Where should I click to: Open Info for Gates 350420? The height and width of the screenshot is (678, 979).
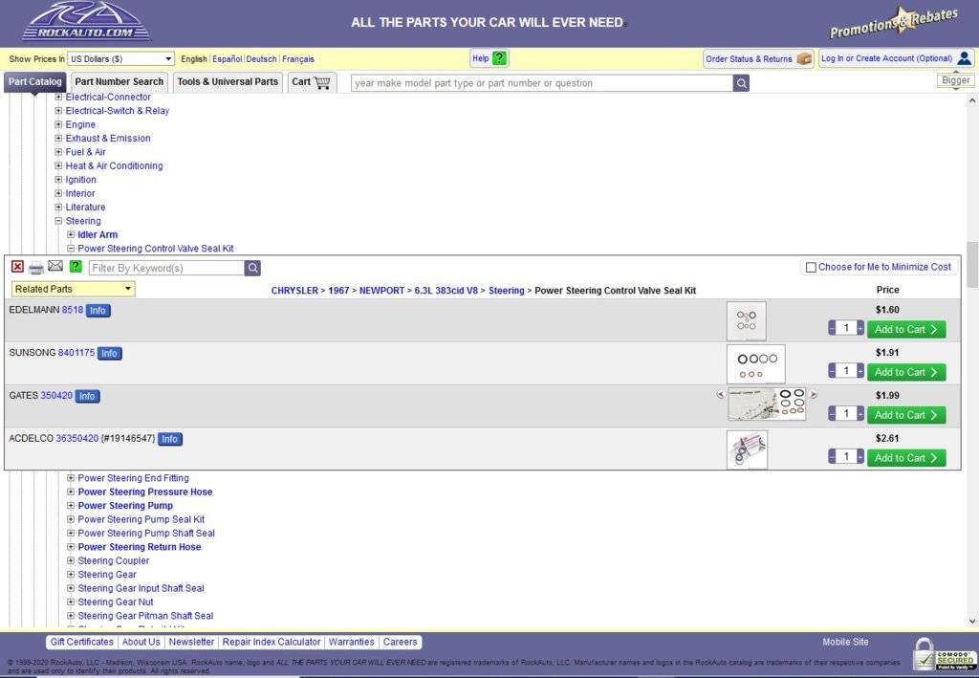(87, 396)
